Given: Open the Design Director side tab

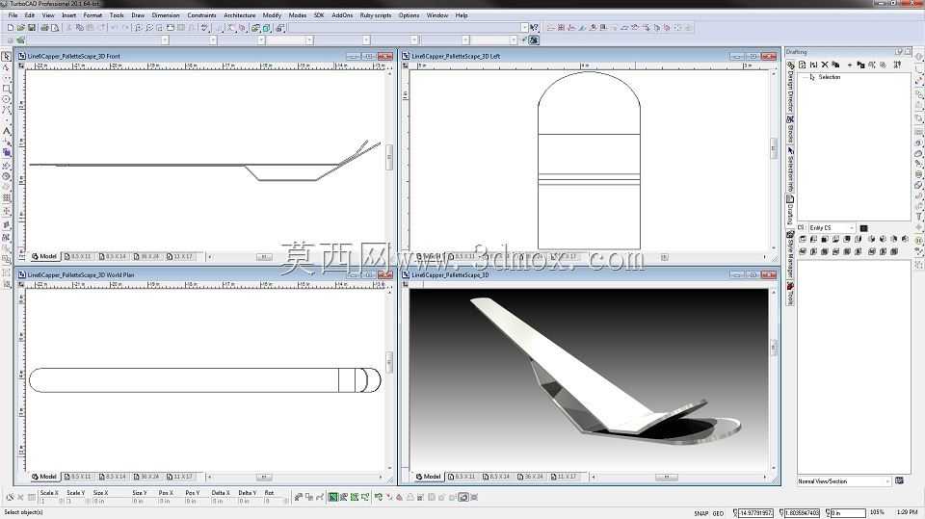Looking at the screenshot, I should [x=790, y=88].
